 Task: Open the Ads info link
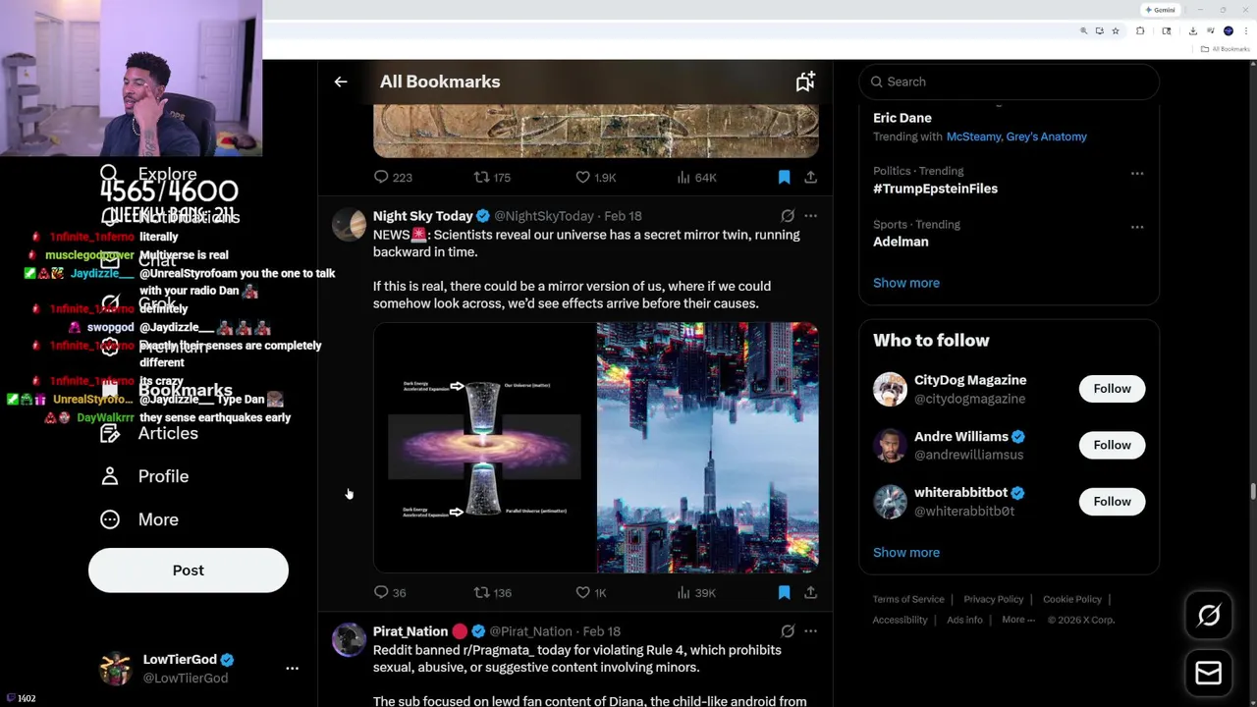coord(964,620)
